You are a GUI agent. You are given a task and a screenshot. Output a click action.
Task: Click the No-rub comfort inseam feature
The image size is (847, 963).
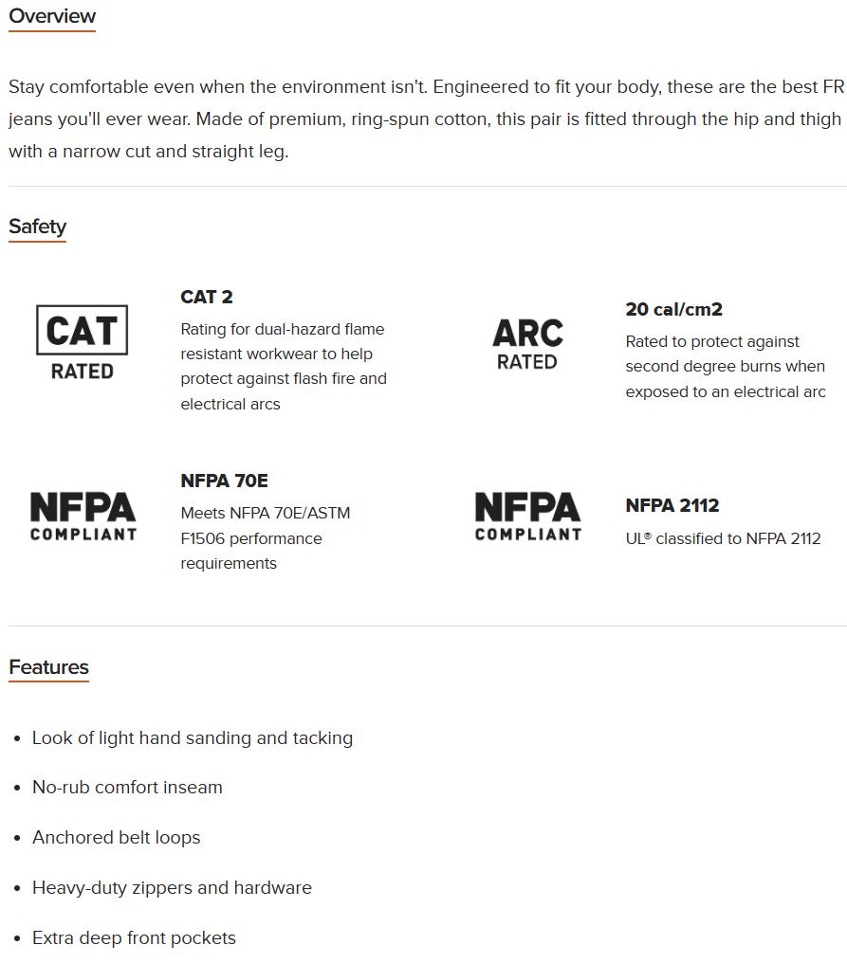pyautogui.click(x=127, y=787)
